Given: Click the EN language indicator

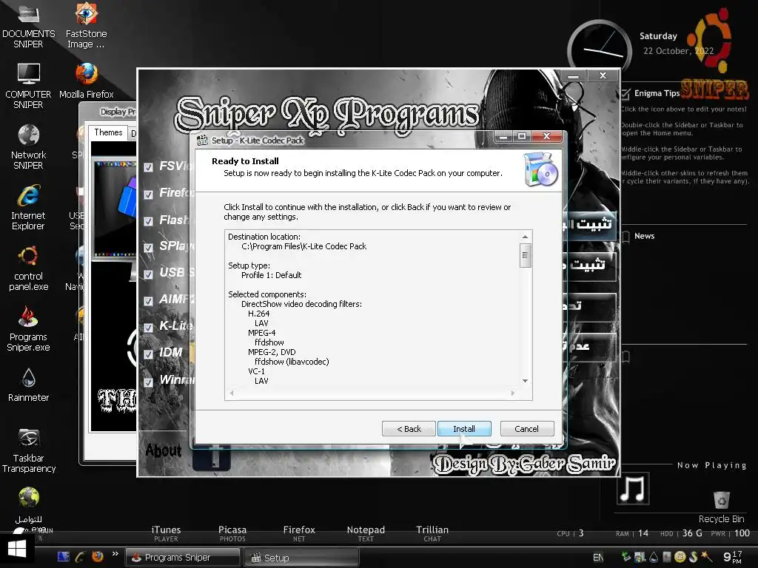Looking at the screenshot, I should click(598, 558).
